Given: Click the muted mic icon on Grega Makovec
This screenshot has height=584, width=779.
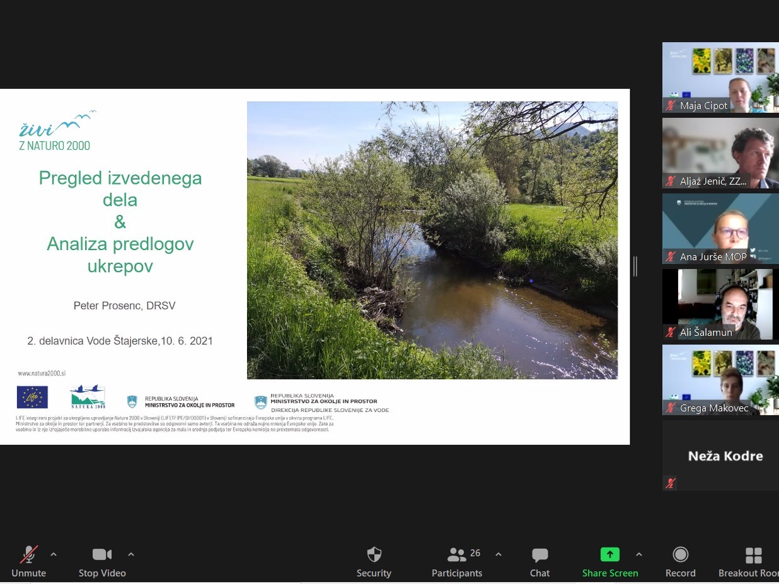Looking at the screenshot, I should coord(671,408).
